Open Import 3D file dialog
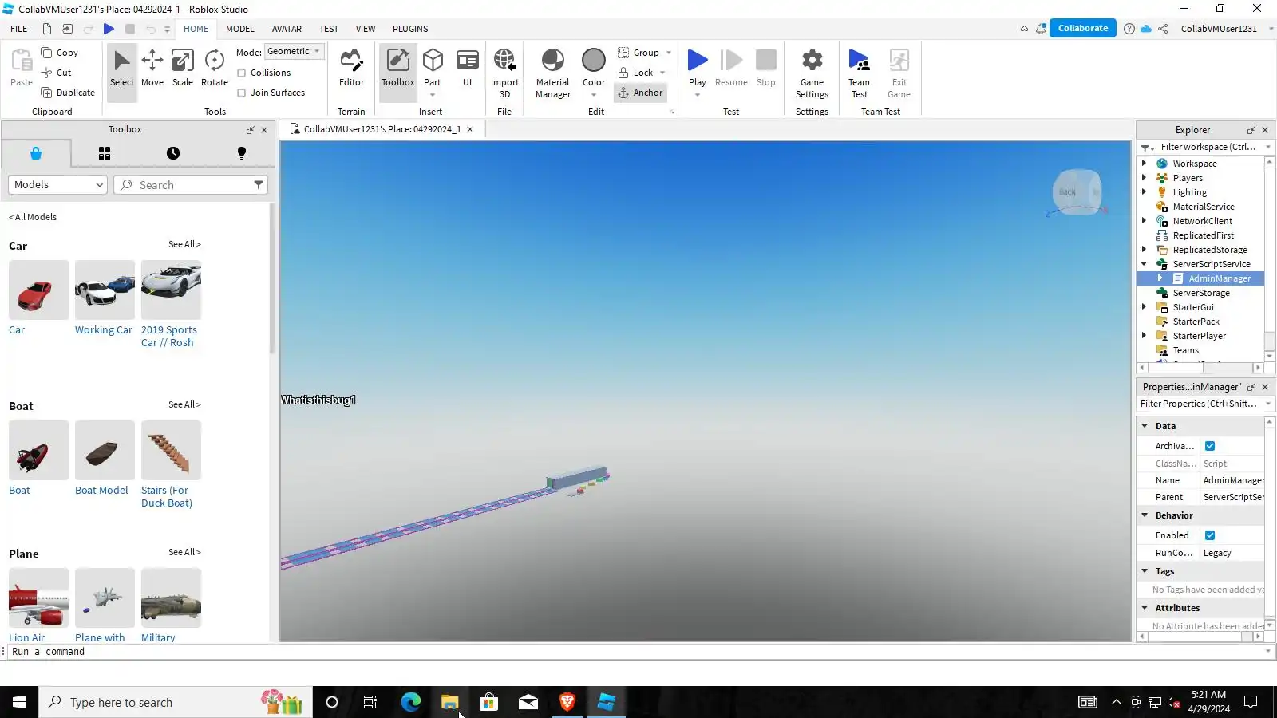The height and width of the screenshot is (718, 1277). click(x=504, y=73)
